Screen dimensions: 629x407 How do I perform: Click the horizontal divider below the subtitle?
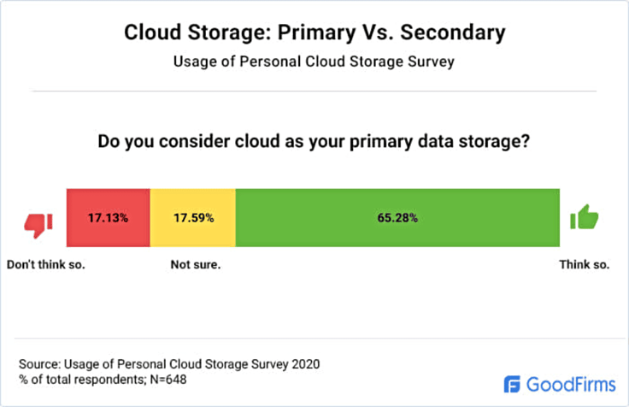pyautogui.click(x=314, y=90)
